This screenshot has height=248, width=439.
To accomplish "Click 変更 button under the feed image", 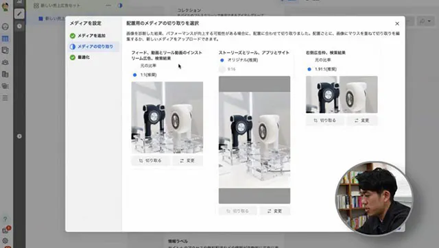I will pos(187,161).
